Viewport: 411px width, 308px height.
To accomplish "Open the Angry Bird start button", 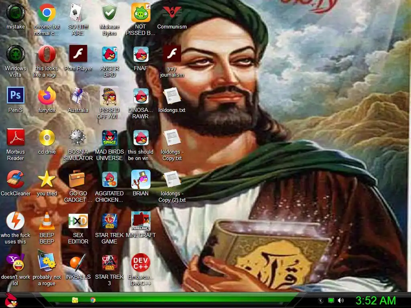I will [10, 300].
